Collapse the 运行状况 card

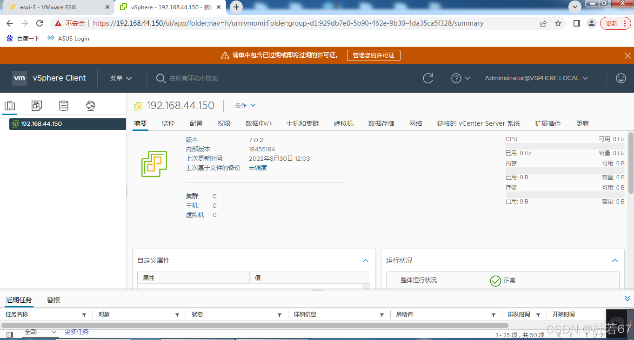pos(615,261)
